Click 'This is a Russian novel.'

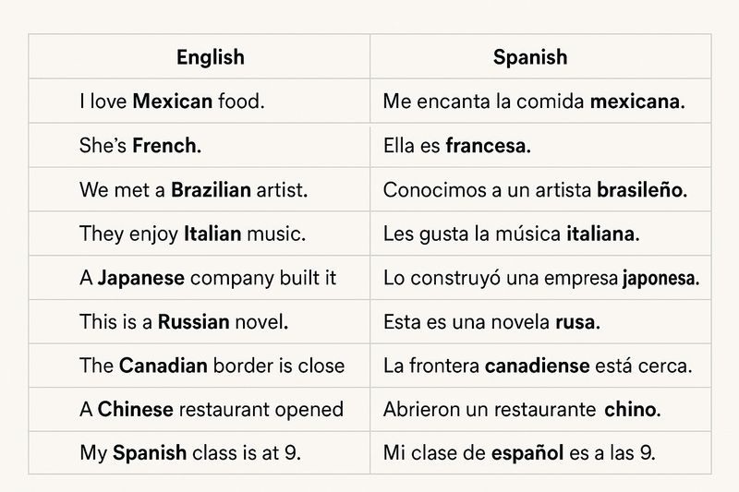[184, 322]
